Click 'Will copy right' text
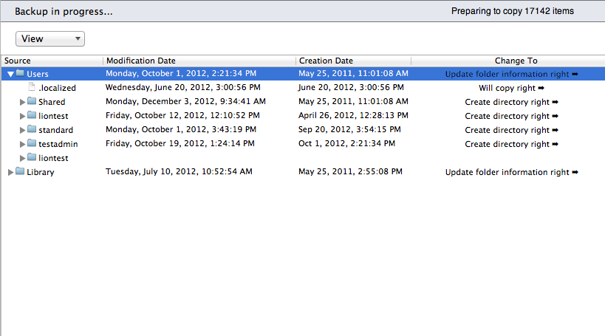Screen dimensions: 605x336 [x=507, y=88]
